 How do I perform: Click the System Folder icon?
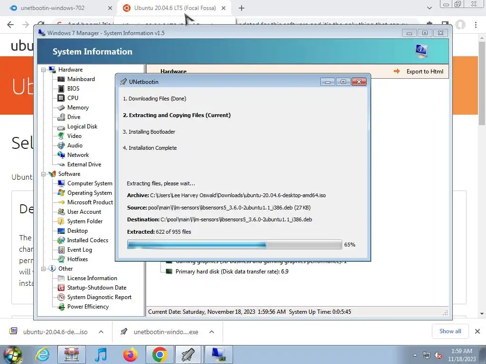61,222
